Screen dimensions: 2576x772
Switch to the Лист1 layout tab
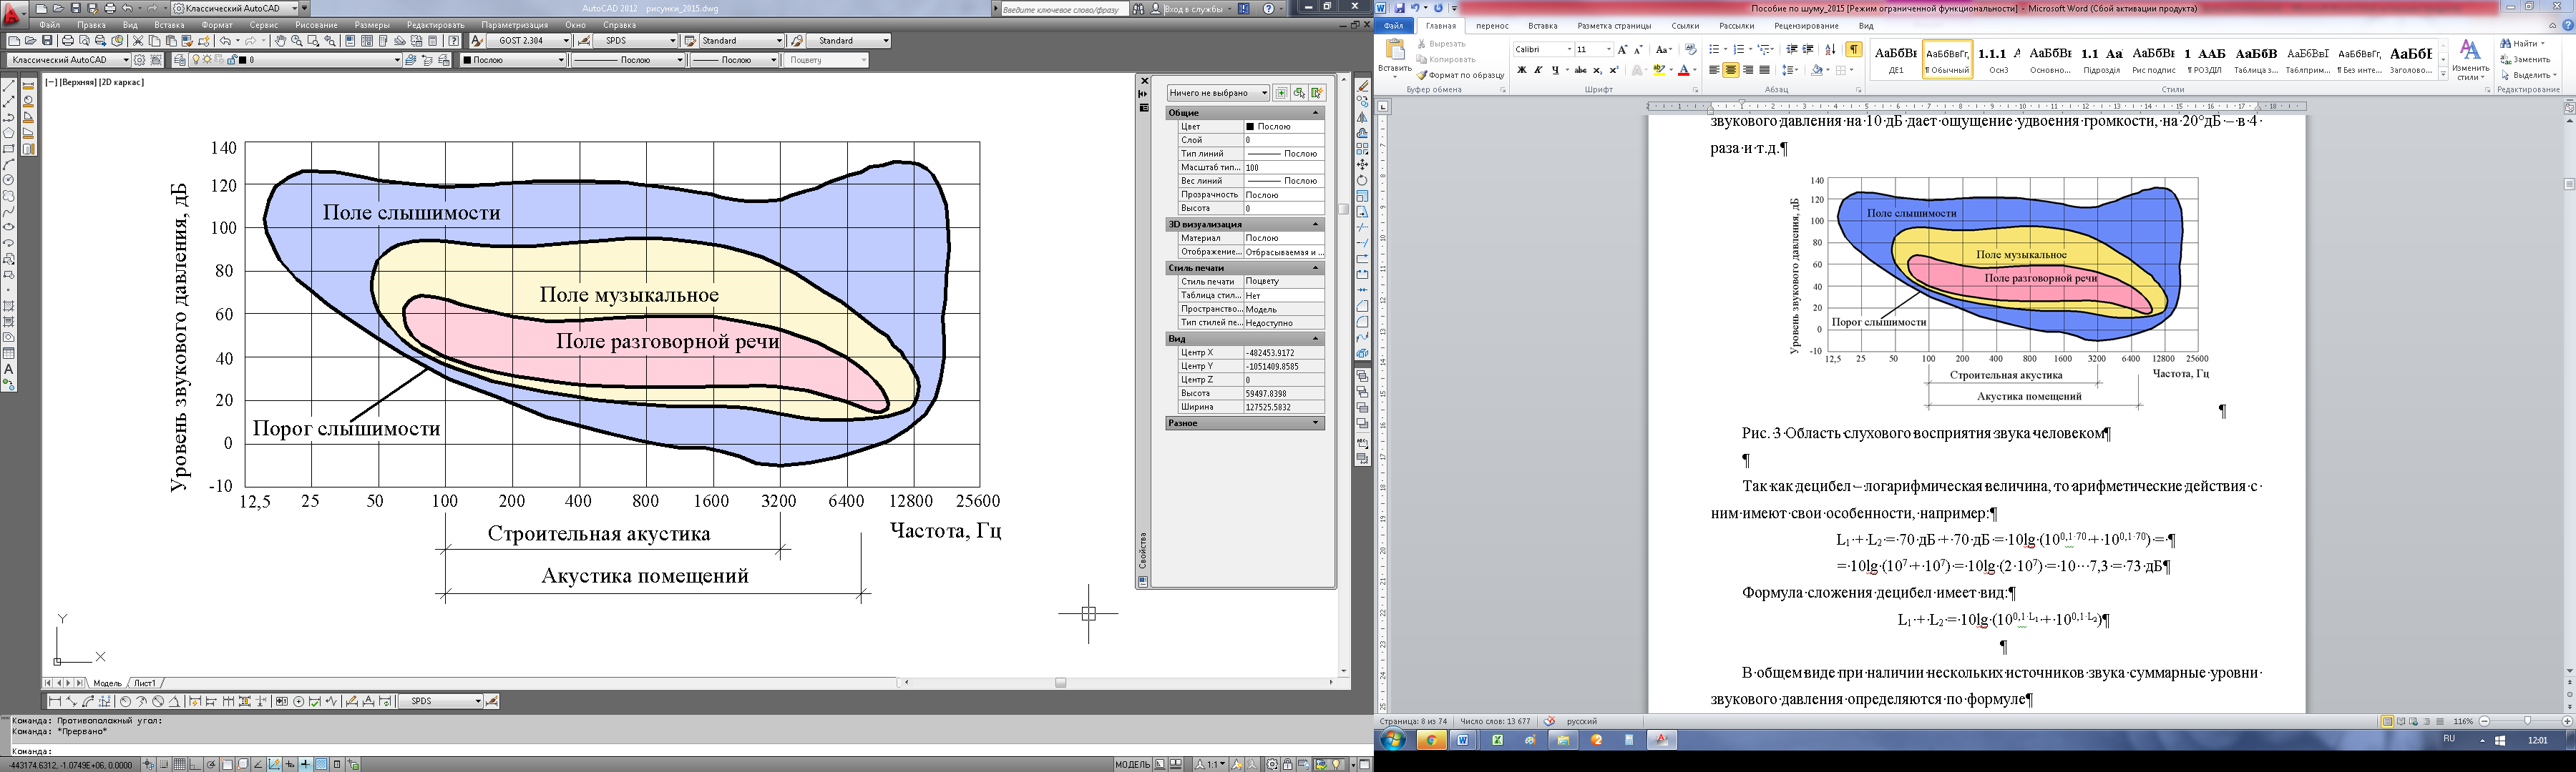click(x=145, y=683)
